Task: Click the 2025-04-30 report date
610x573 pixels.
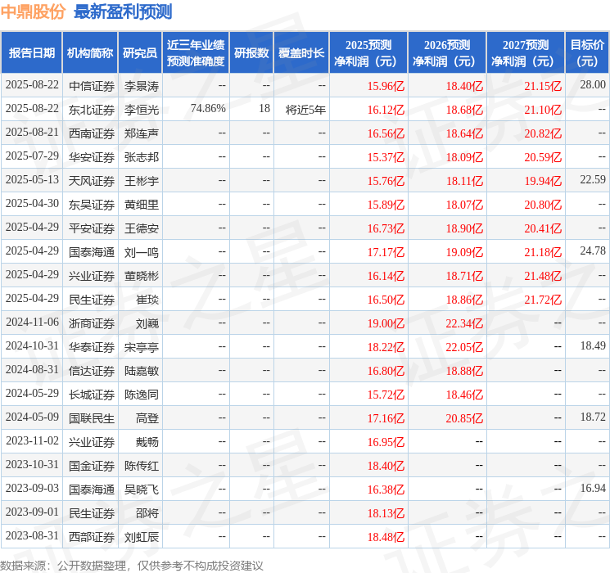Action: [x=32, y=204]
